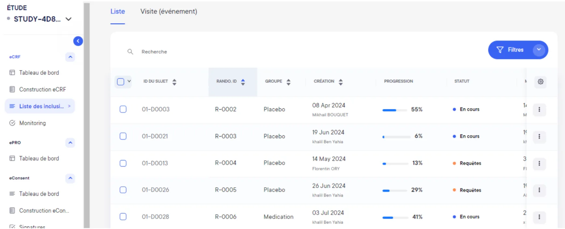Image resolution: width=565 pixels, height=229 pixels.
Task: Collapse the sidebar with the blue arrow button
Action: click(x=78, y=41)
